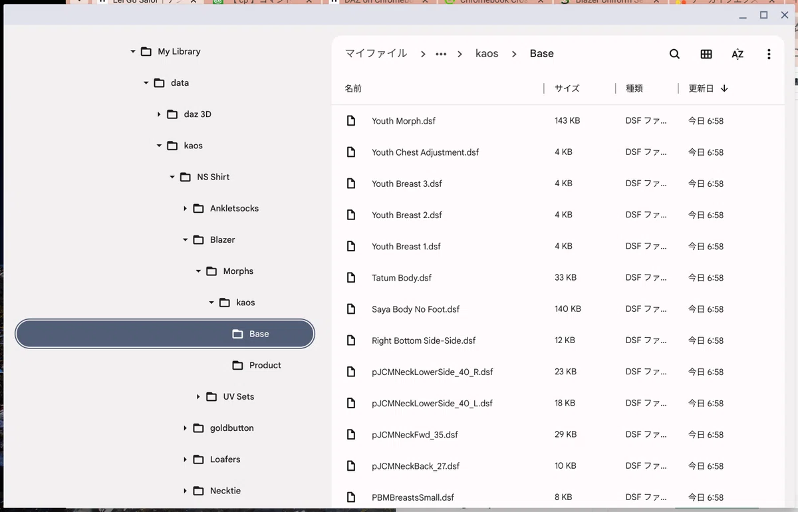Screen dimensions: 798x512
Task: Click folder icon next to Ankletsocks
Action: (198, 209)
